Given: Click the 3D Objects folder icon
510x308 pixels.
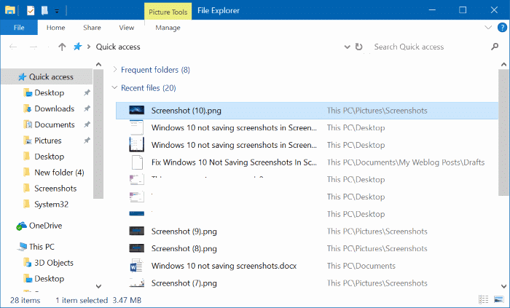Looking at the screenshot, I should (28, 263).
